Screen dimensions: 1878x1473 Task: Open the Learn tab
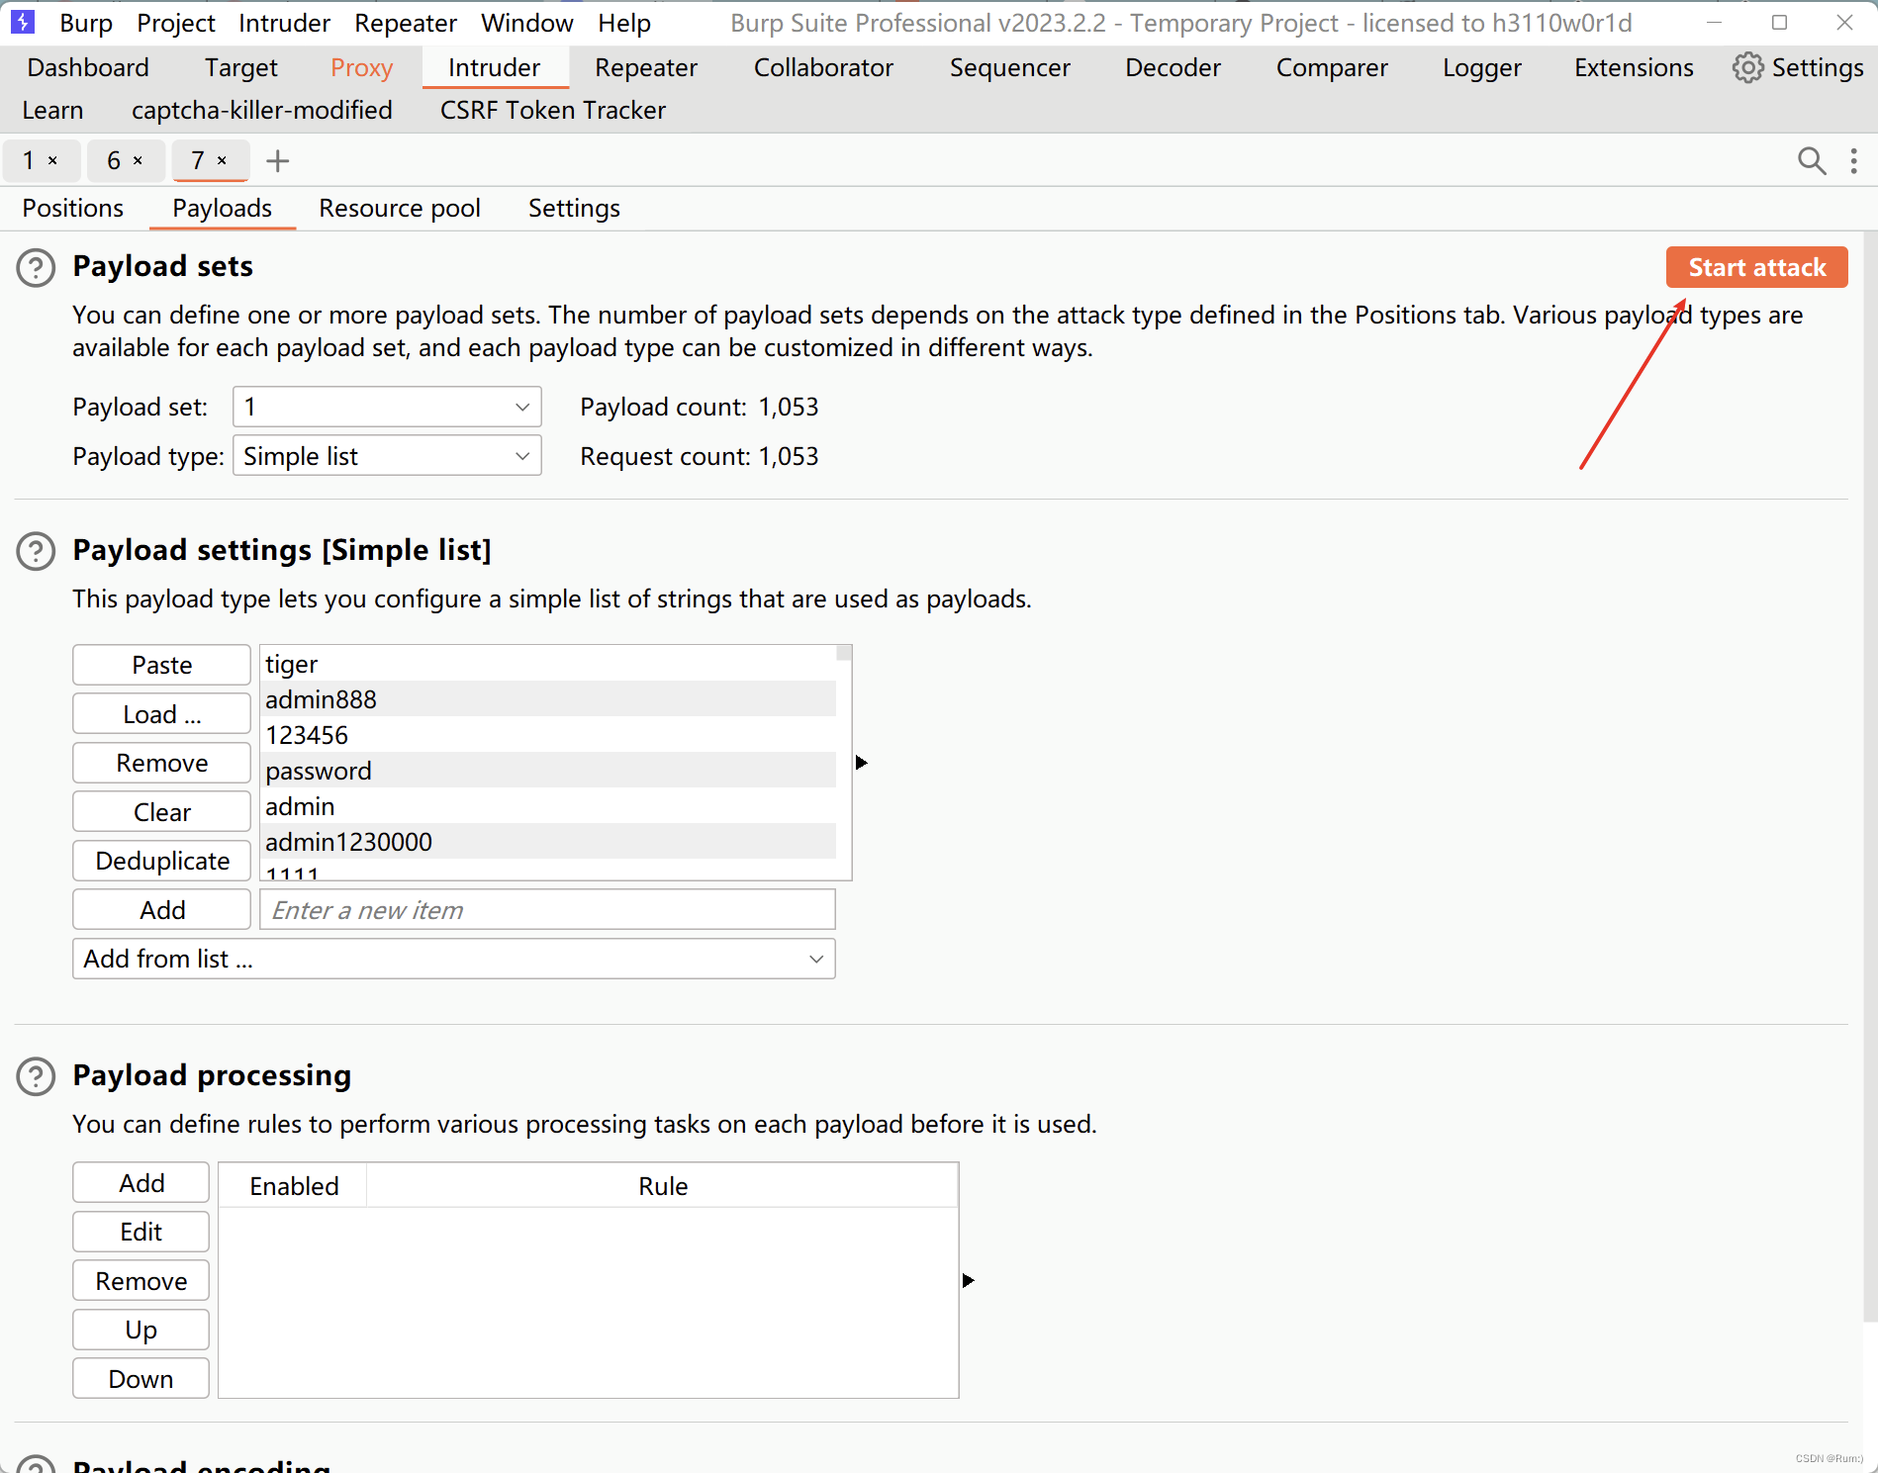[x=52, y=110]
